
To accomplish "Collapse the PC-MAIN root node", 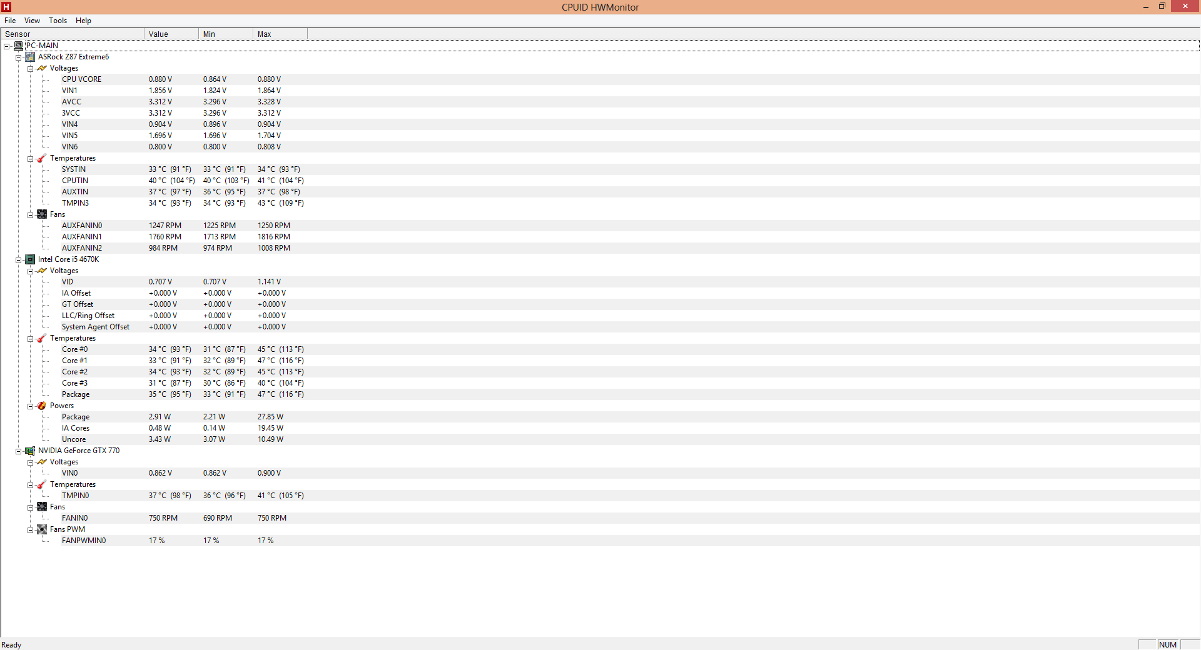I will [x=7, y=46].
